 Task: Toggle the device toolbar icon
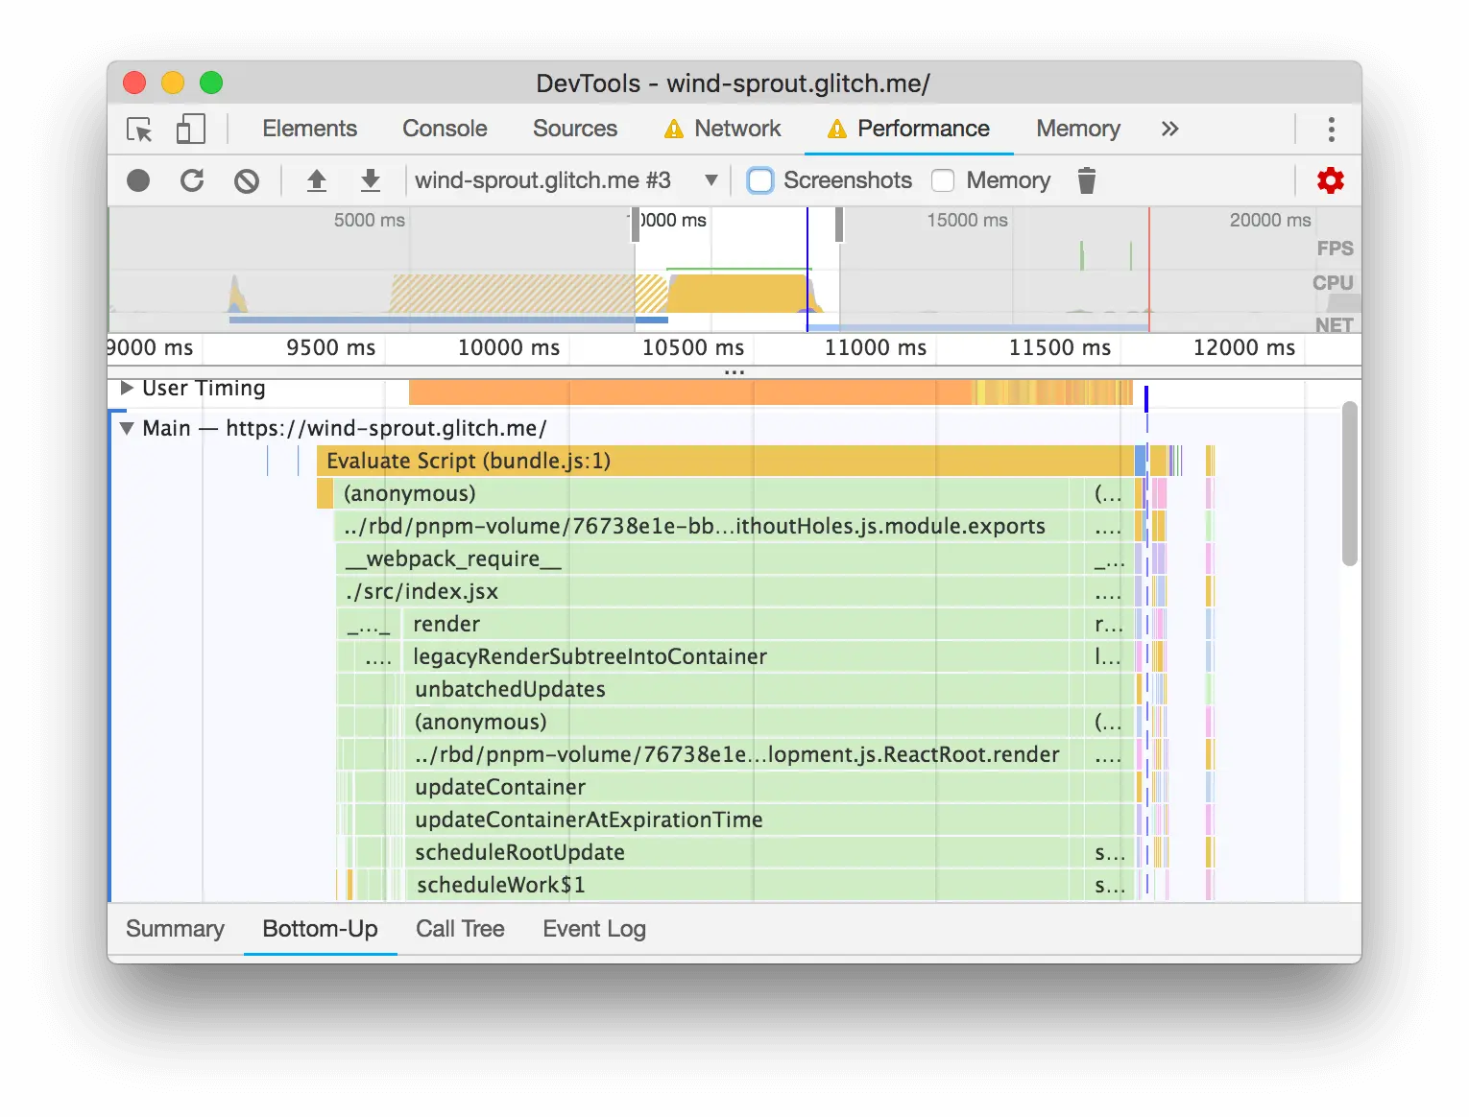[x=191, y=130]
